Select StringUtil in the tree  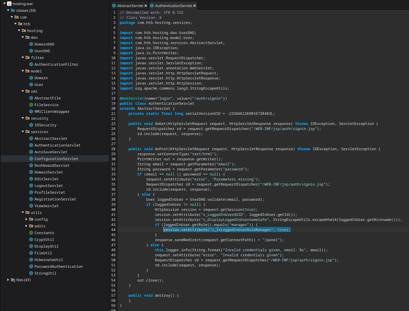45,273
